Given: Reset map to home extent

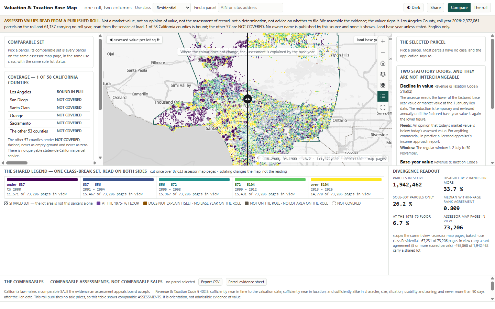Looking at the screenshot, I should [x=383, y=63].
